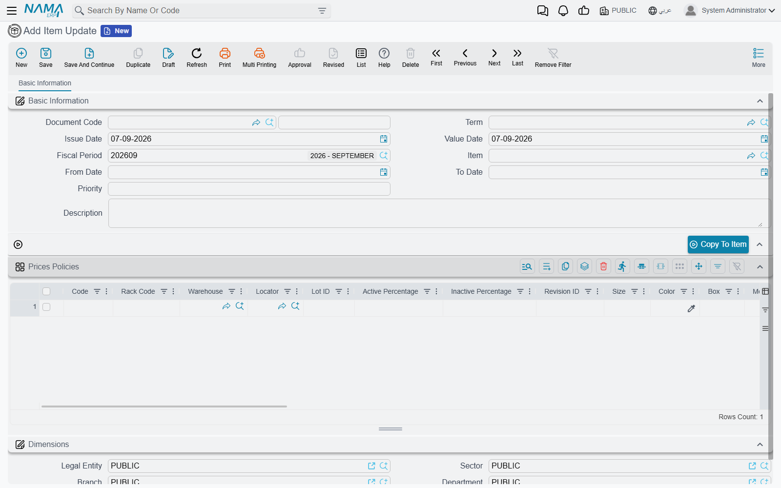Image resolution: width=781 pixels, height=488 pixels.
Task: Switch language to Arabic
Action: coord(660,11)
